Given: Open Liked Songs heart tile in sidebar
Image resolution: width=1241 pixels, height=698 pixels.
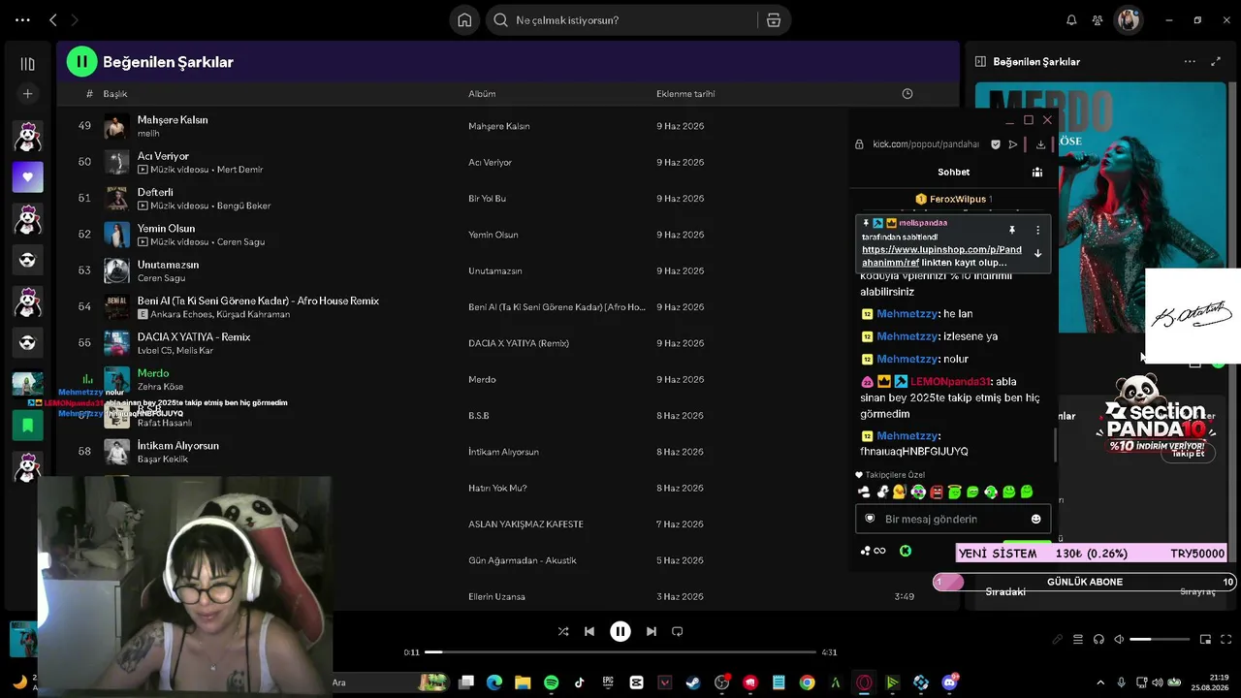Looking at the screenshot, I should 27,177.
